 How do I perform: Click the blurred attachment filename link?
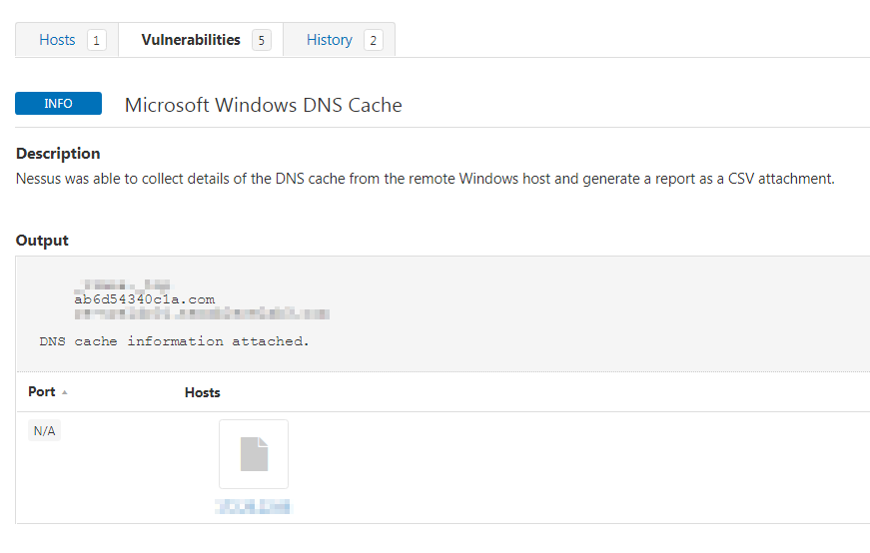(253, 506)
